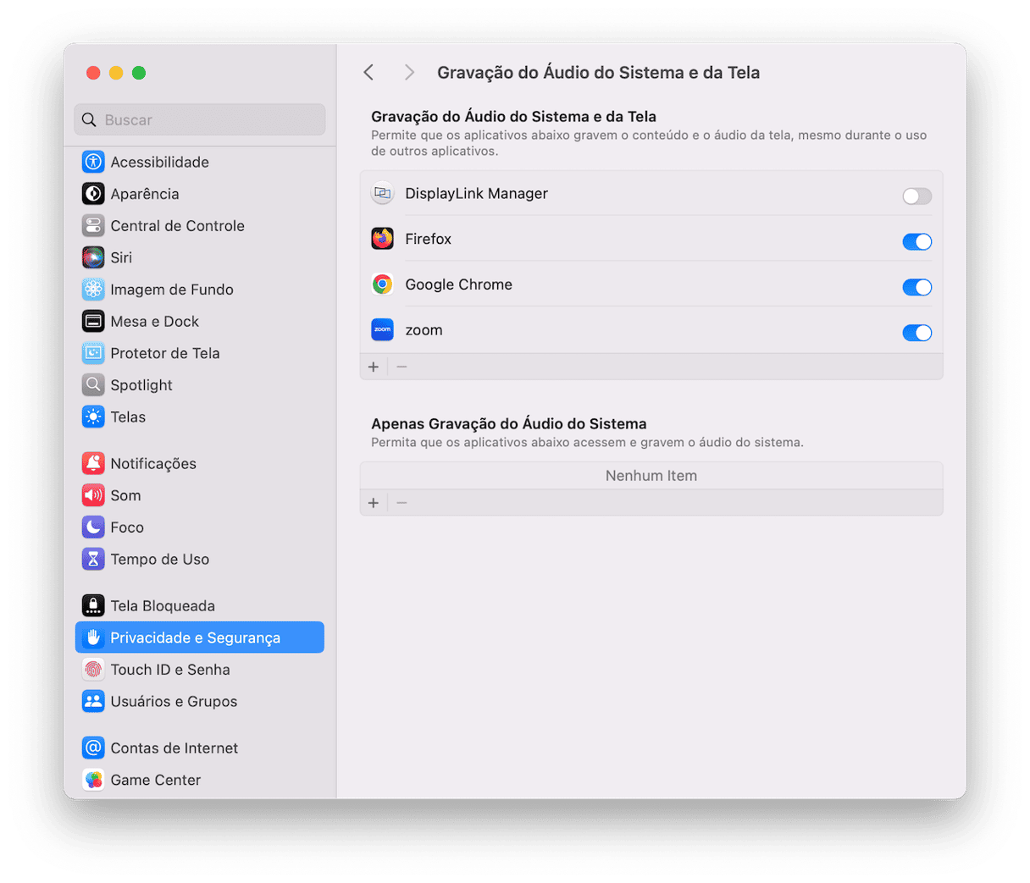
Task: Click the Siri icon in sidebar
Action: point(93,257)
